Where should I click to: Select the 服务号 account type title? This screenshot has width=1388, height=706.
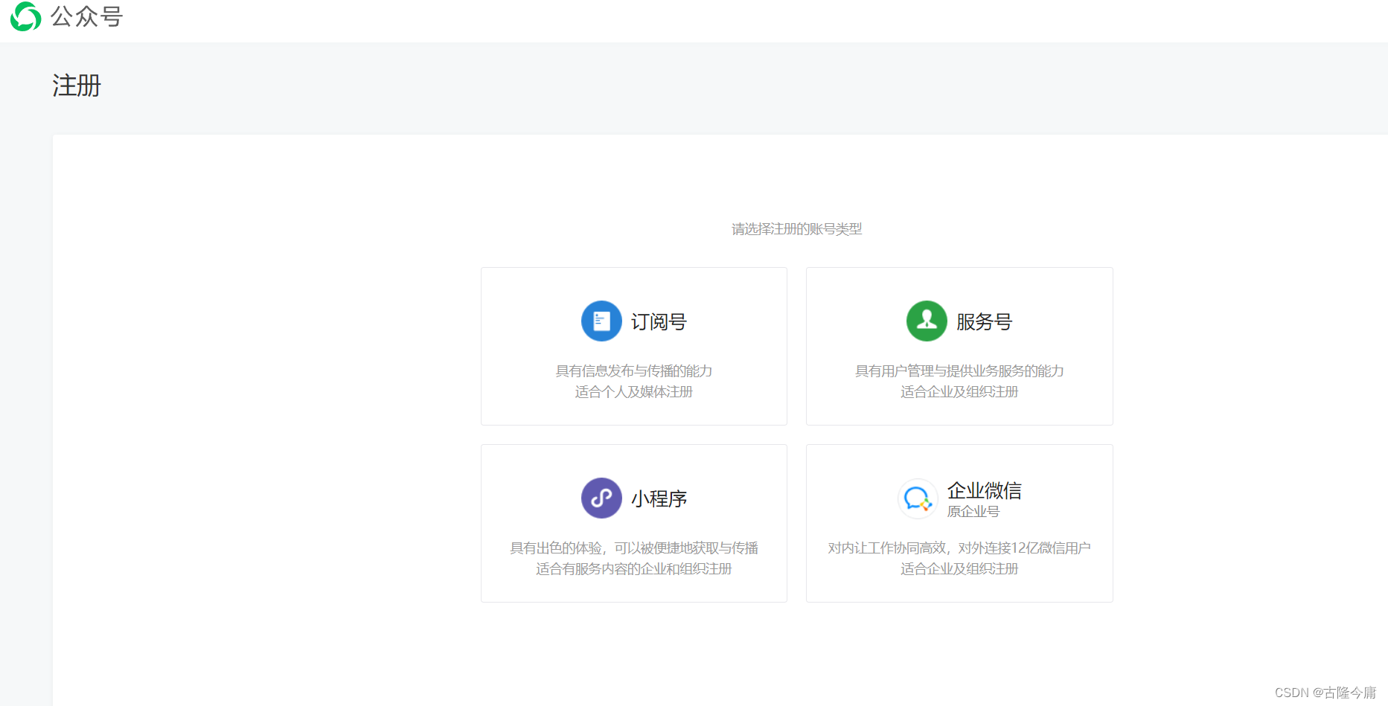pos(984,322)
